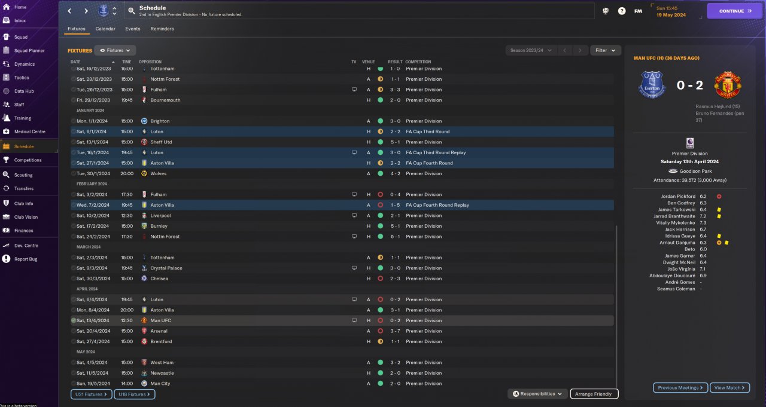The height and width of the screenshot is (407, 766).
Task: Select the Liverpool 2 - 1 fixture row
Action: coord(342,216)
